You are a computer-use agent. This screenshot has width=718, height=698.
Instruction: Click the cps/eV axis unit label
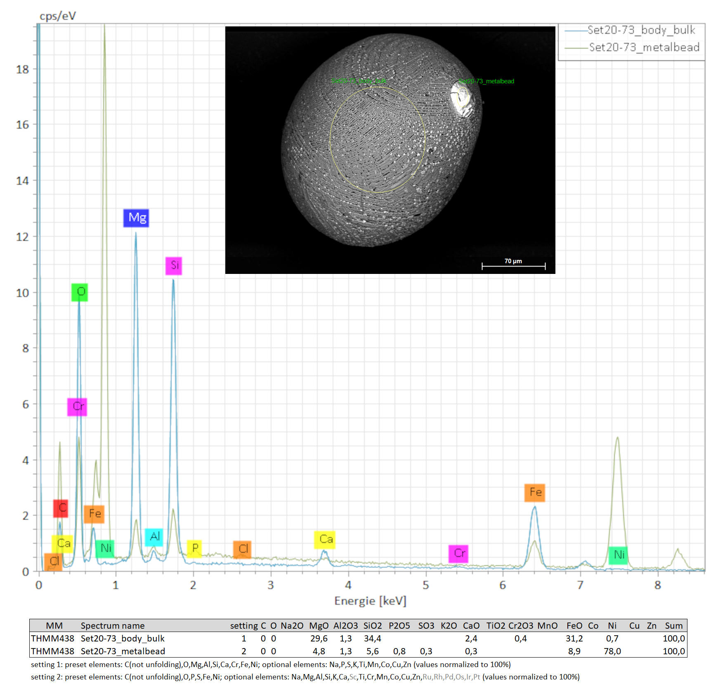click(58, 16)
